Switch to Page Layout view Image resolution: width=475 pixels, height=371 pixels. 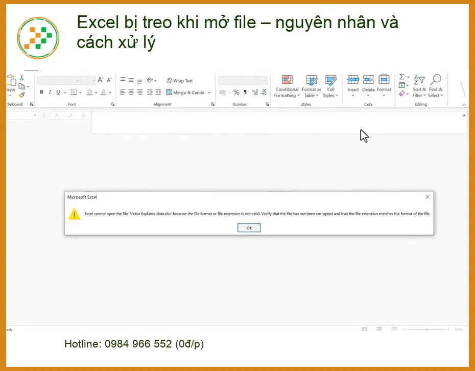tap(379, 330)
